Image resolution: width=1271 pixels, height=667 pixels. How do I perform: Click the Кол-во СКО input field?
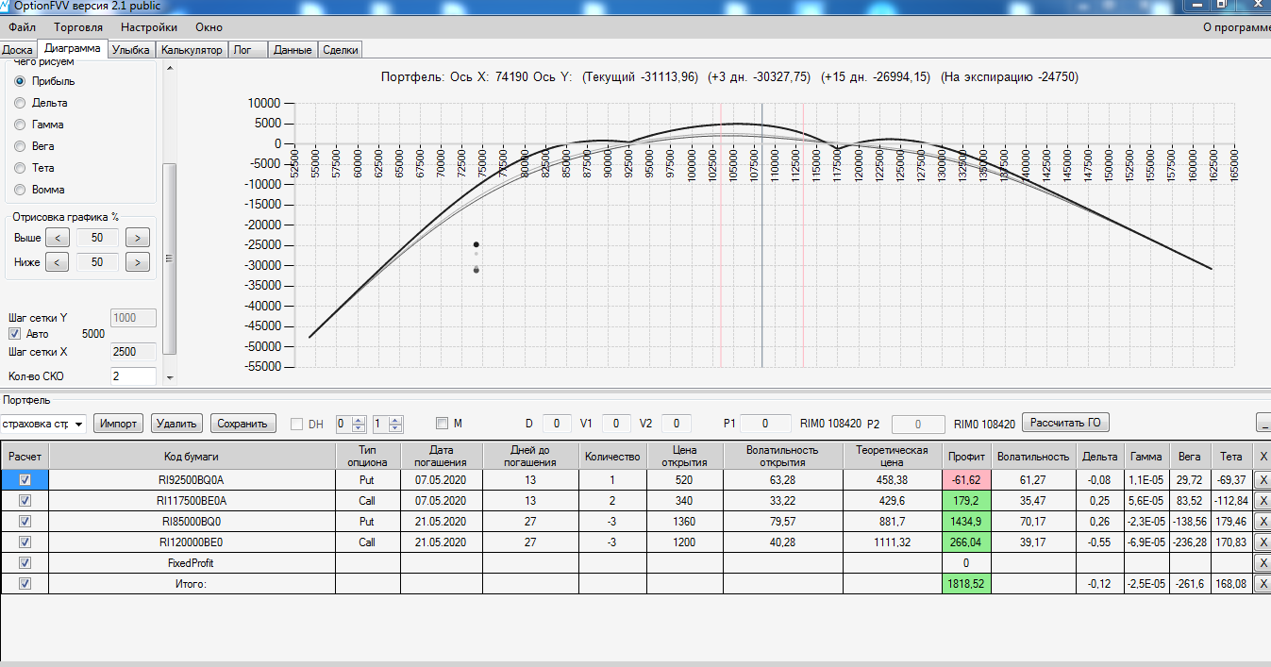(133, 375)
